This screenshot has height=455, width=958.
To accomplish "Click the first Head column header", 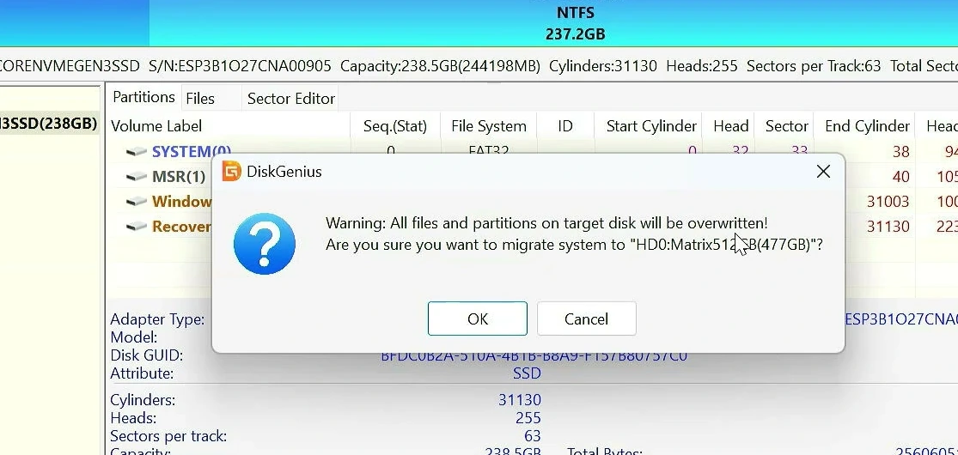I will tap(730, 126).
